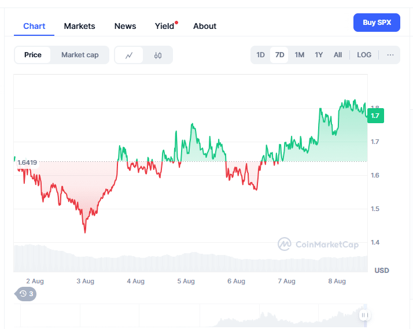The height and width of the screenshot is (329, 413).
Task: Open the News tab
Action: pos(125,26)
